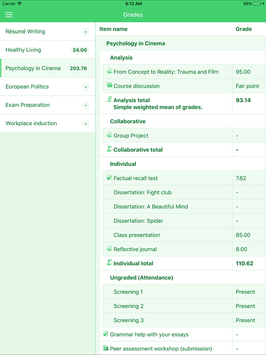The width and height of the screenshot is (266, 355).
Task: Tap the Individual category heading
Action: (123, 164)
